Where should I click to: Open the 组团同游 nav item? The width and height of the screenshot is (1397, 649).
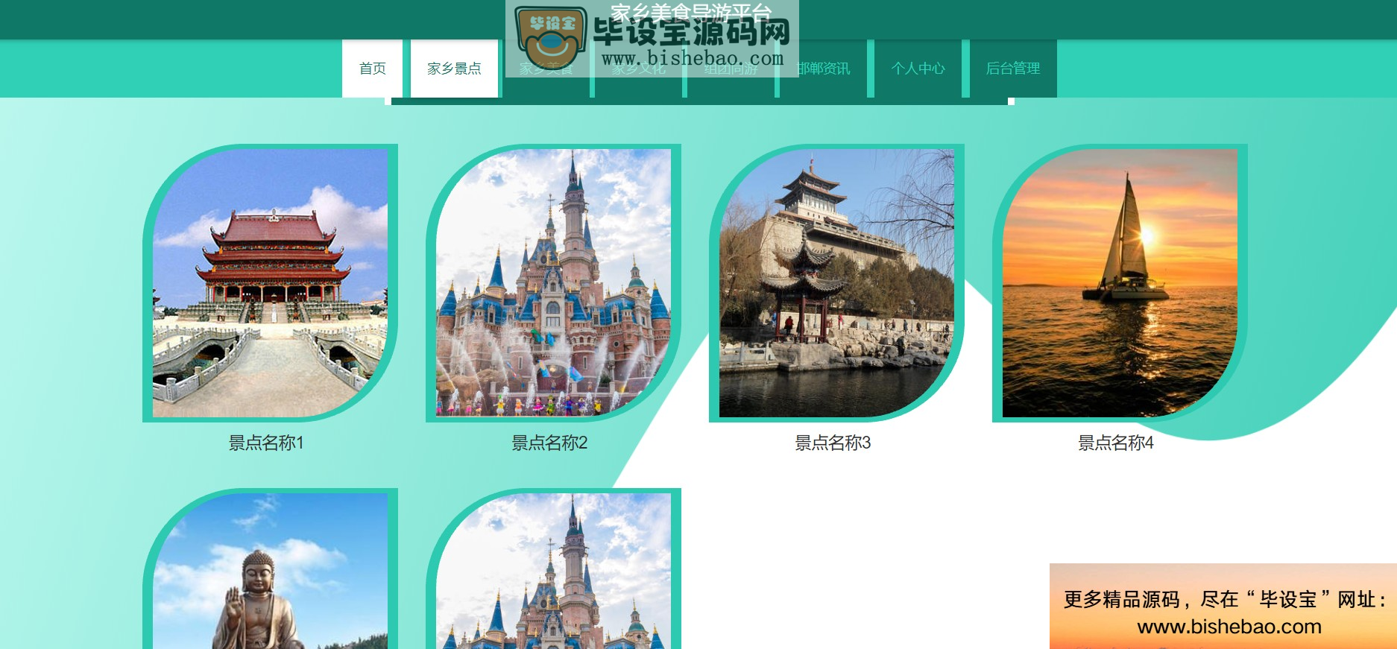click(x=731, y=69)
